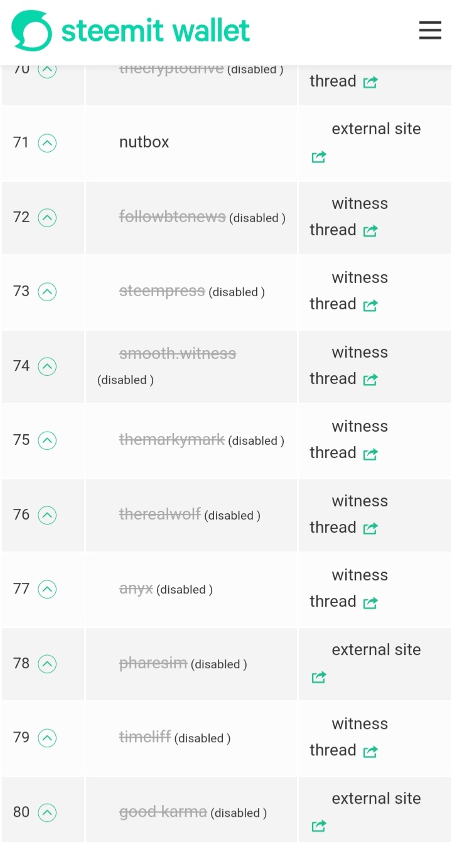
Task: Open the hamburger menu
Action: coord(430,30)
